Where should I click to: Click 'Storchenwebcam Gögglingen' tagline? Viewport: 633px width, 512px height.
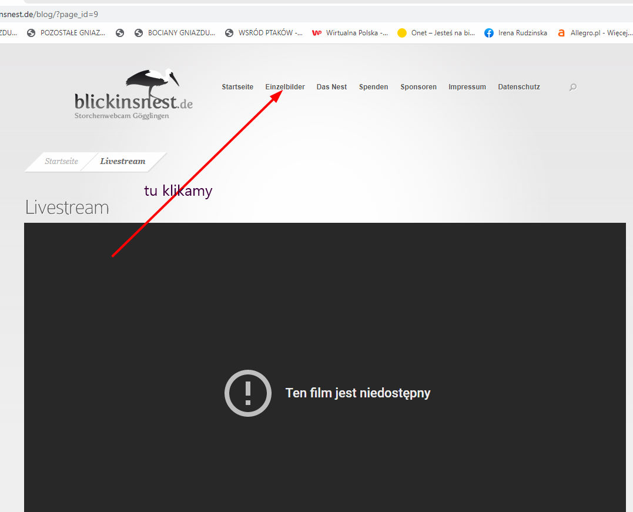(x=122, y=116)
